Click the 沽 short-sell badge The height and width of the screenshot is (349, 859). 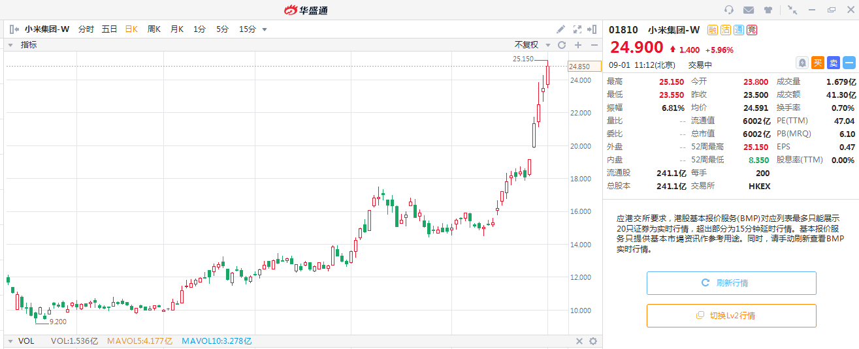(726, 29)
